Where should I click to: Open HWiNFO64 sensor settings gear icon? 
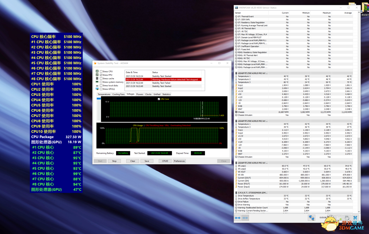pyautogui.click(x=347, y=218)
